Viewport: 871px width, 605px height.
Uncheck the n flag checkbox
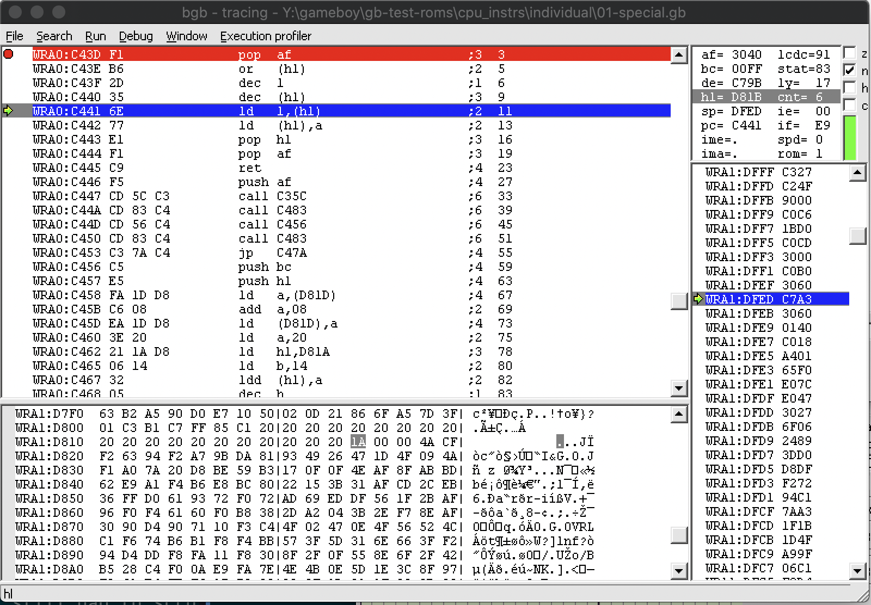[x=849, y=70]
